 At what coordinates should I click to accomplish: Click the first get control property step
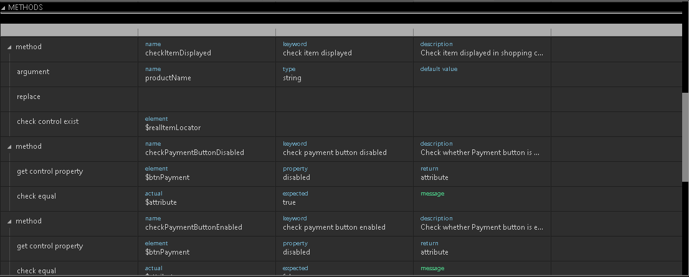point(50,171)
